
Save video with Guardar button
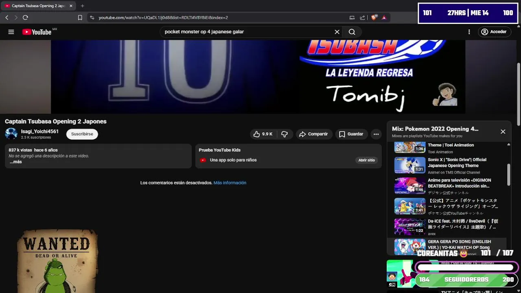[x=351, y=134]
